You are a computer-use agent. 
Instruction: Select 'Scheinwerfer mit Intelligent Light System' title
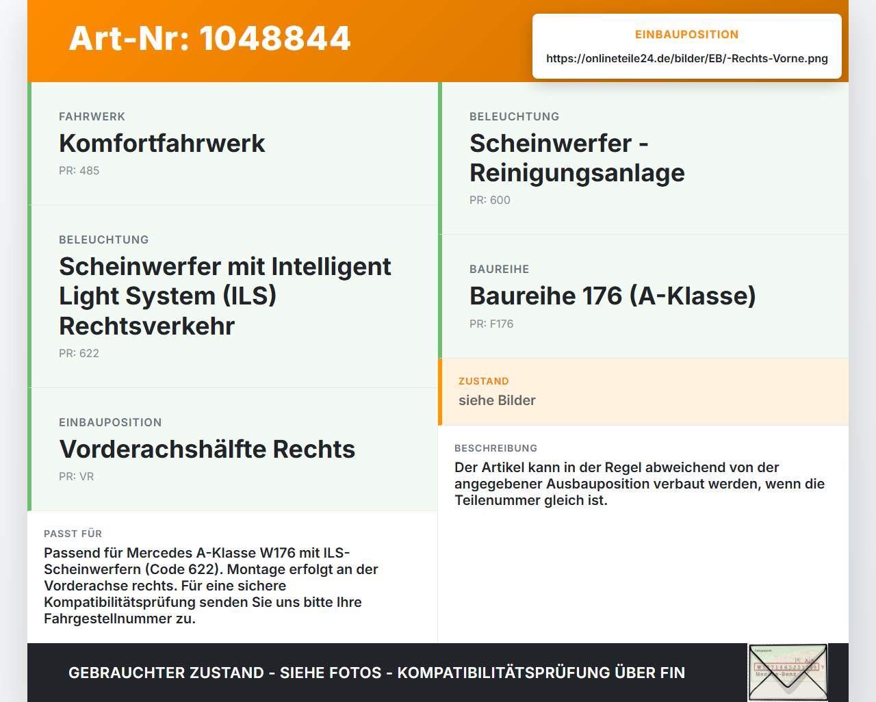coord(225,296)
